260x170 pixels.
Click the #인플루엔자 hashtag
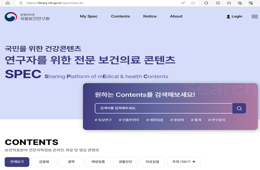pos(129,120)
